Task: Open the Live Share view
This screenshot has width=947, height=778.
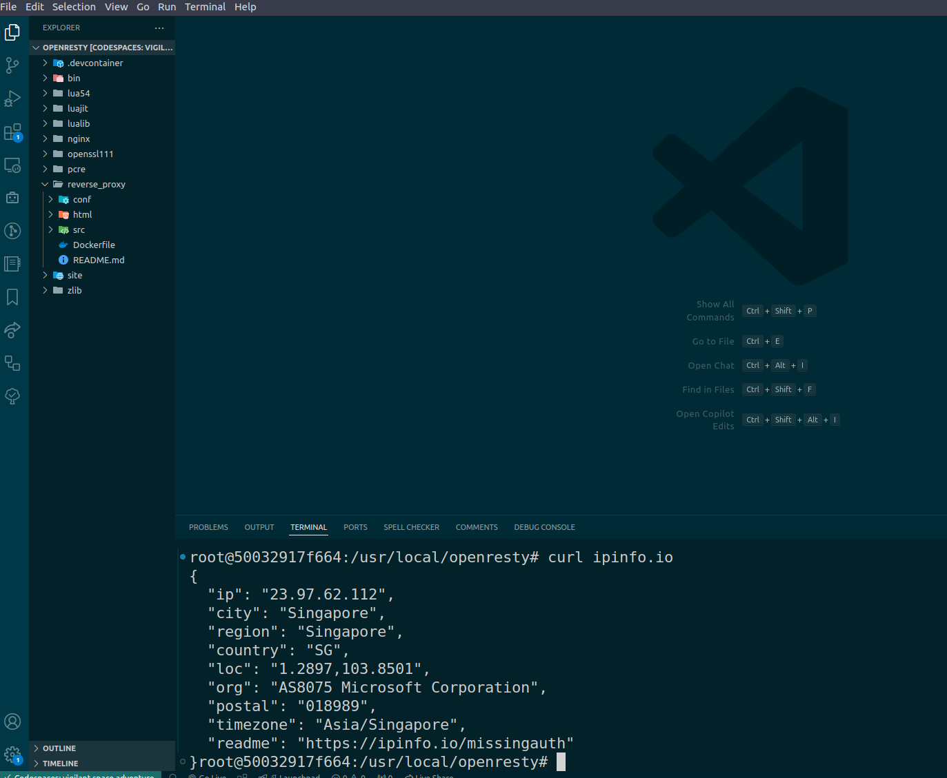Action: tap(12, 330)
